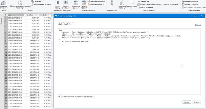Open the TpodRw_ column filter dropdown
This screenshot has height=109, width=206.
pos(38,15)
